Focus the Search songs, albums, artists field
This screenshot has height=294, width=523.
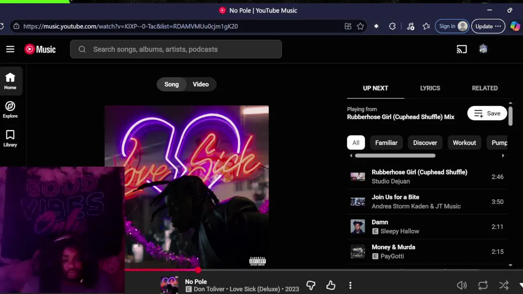click(x=176, y=49)
